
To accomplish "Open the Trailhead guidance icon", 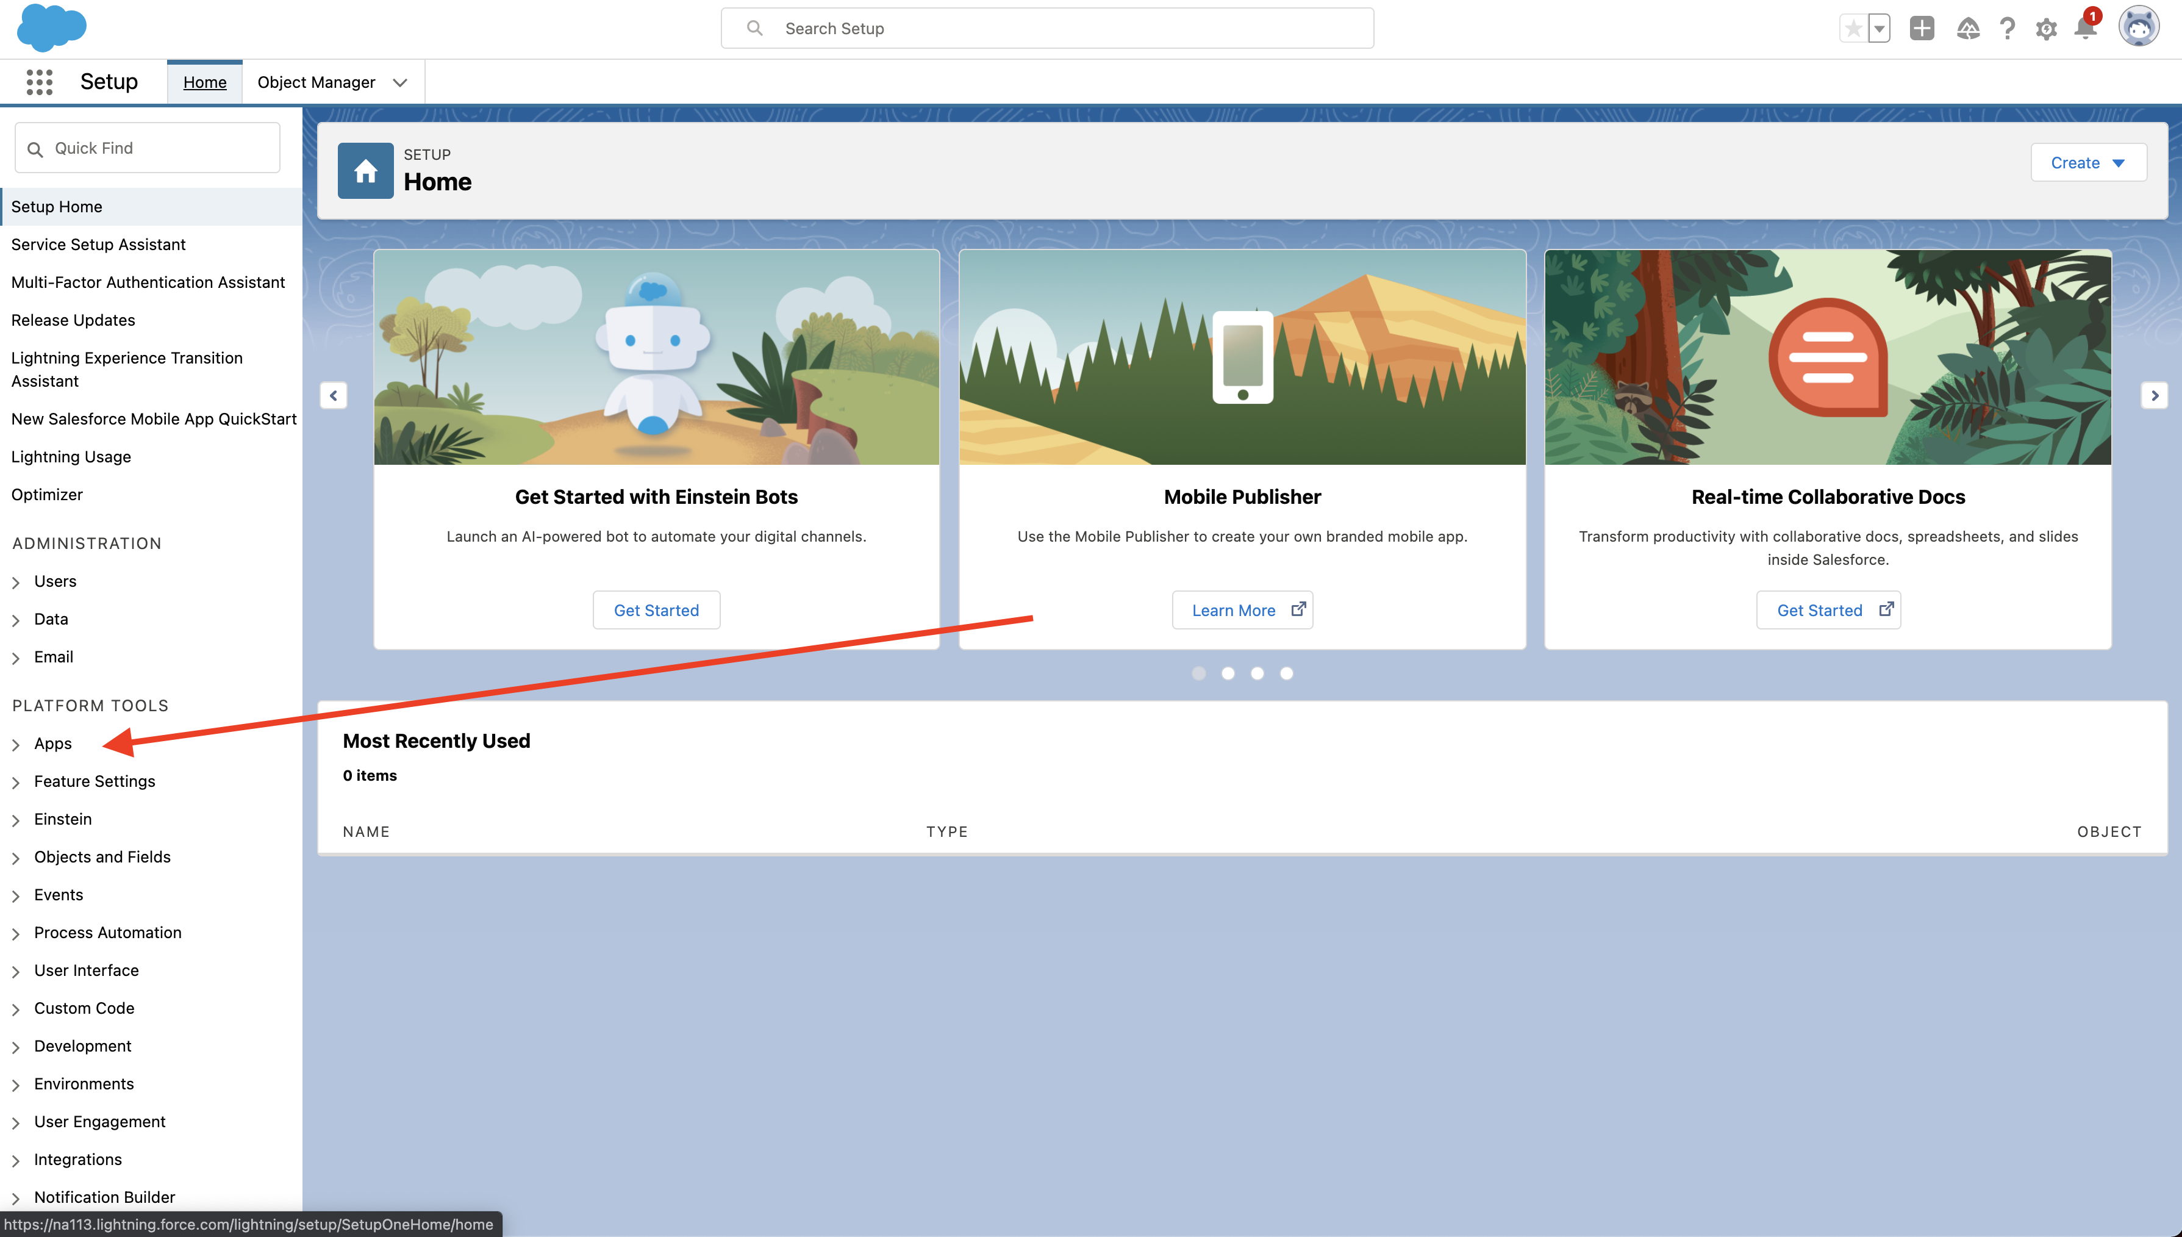I will click(x=1968, y=29).
